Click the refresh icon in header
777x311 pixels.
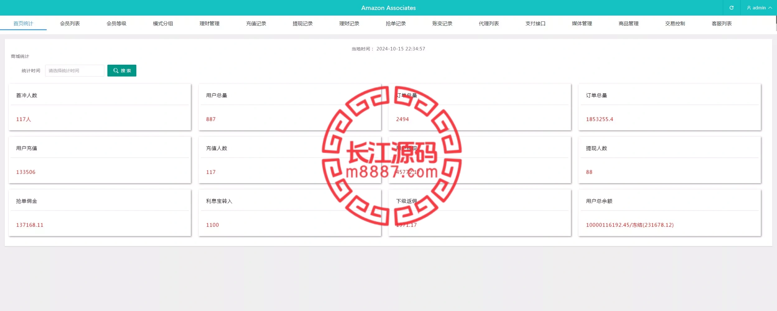click(x=732, y=8)
